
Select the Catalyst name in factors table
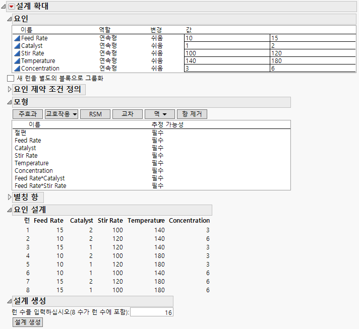(x=32, y=46)
